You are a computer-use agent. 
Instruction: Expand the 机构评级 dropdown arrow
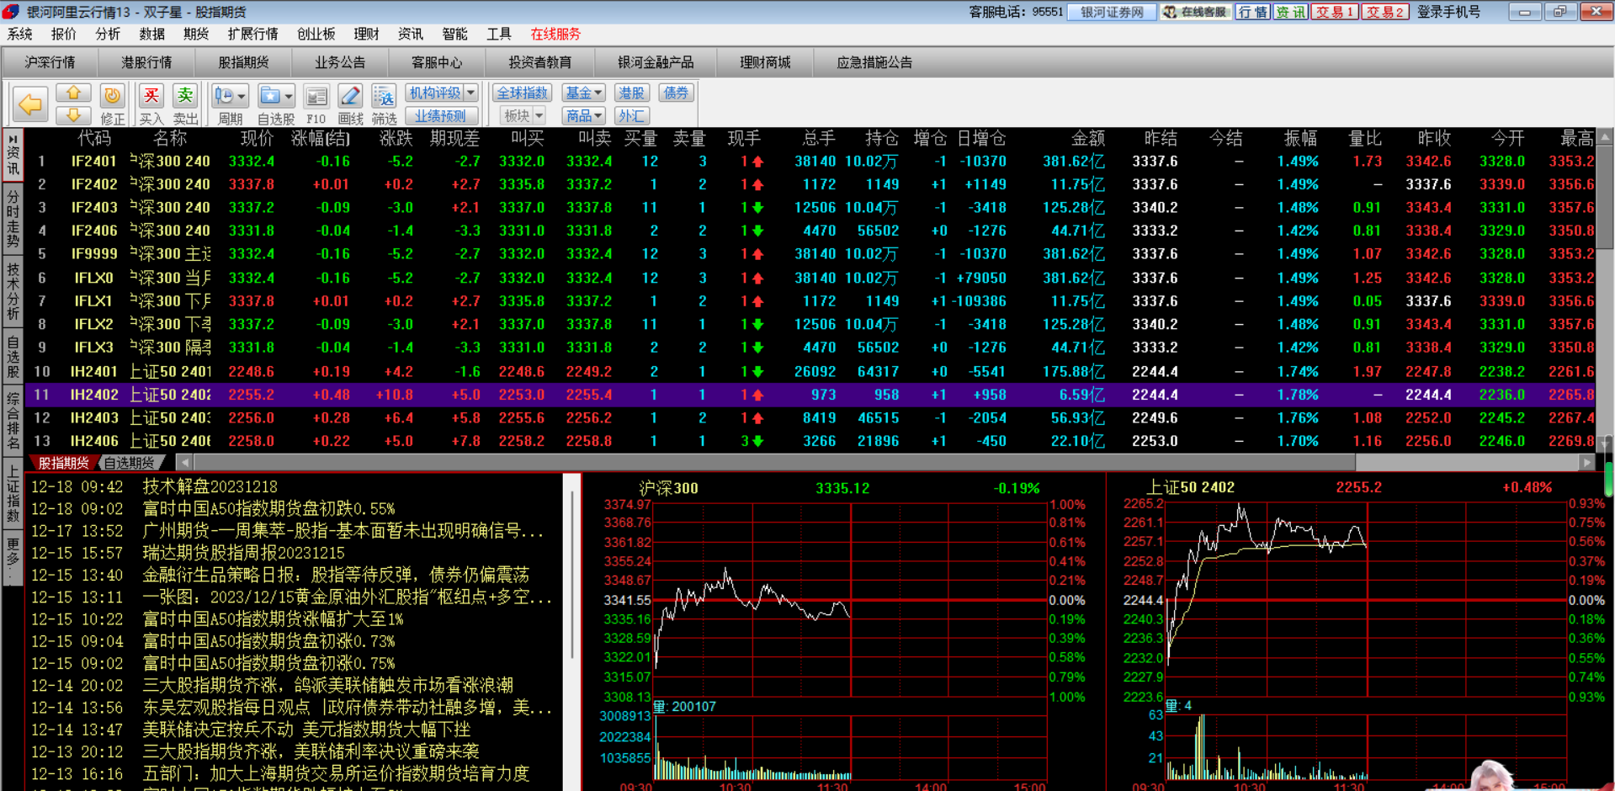coord(471,93)
